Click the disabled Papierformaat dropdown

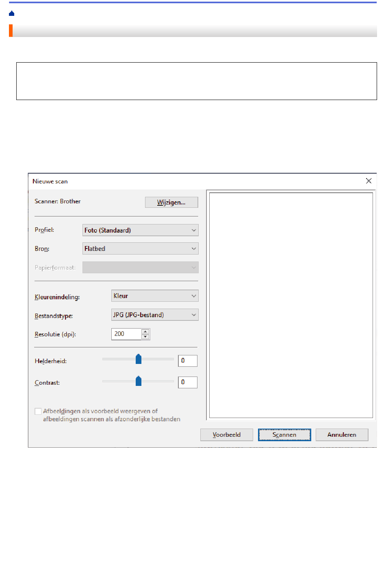[x=140, y=268]
